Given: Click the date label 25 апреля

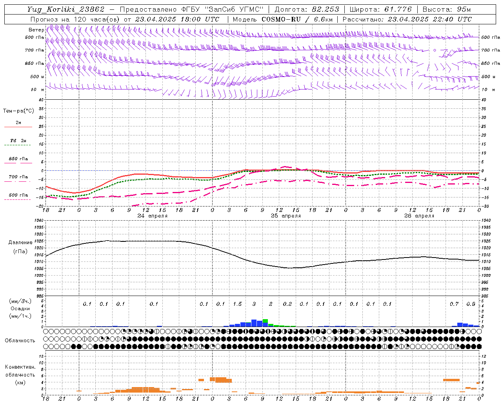Looking at the screenshot, I should tap(286, 216).
